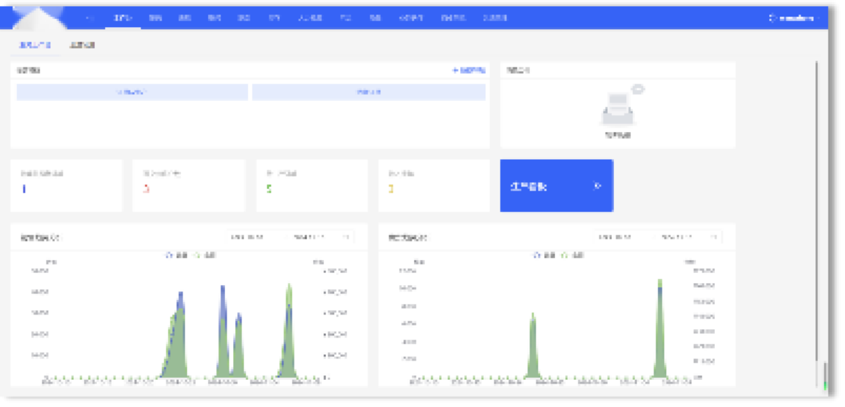This screenshot has width=845, height=407.
Task: Click the calendar icon in the left chart's date range
Action: tap(345, 237)
